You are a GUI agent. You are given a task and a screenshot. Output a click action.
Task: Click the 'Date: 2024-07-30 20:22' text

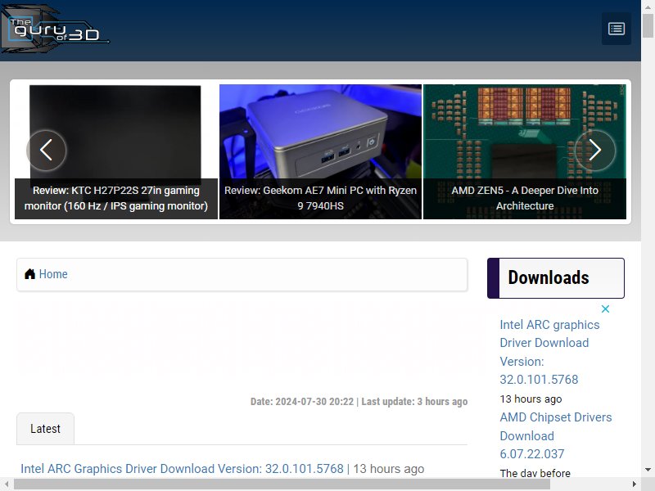tap(302, 402)
